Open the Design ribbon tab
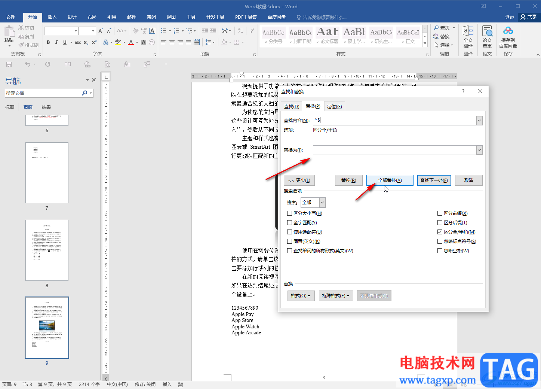 click(72, 17)
